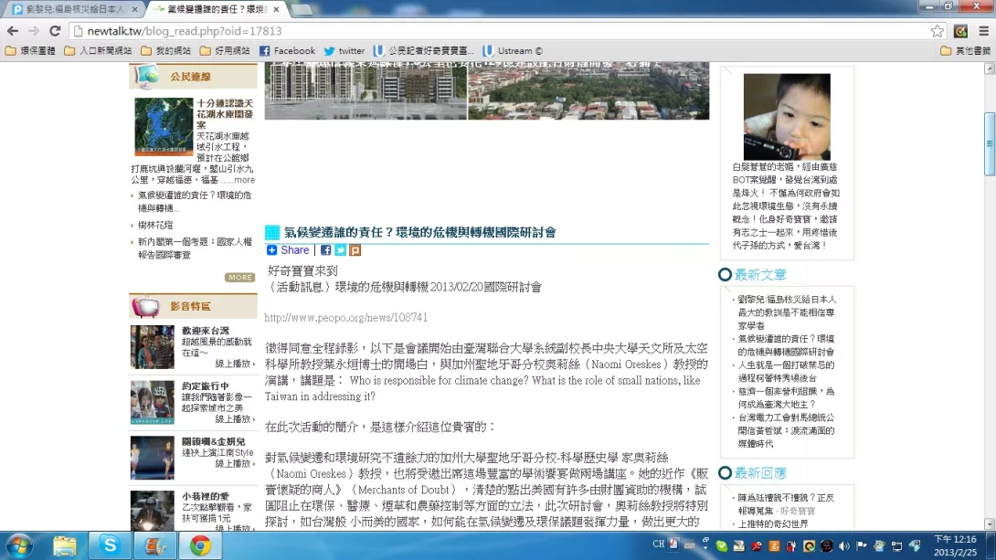Open the 歡迎來台灣 video thumbnail
The image size is (996, 560).
coord(152,346)
